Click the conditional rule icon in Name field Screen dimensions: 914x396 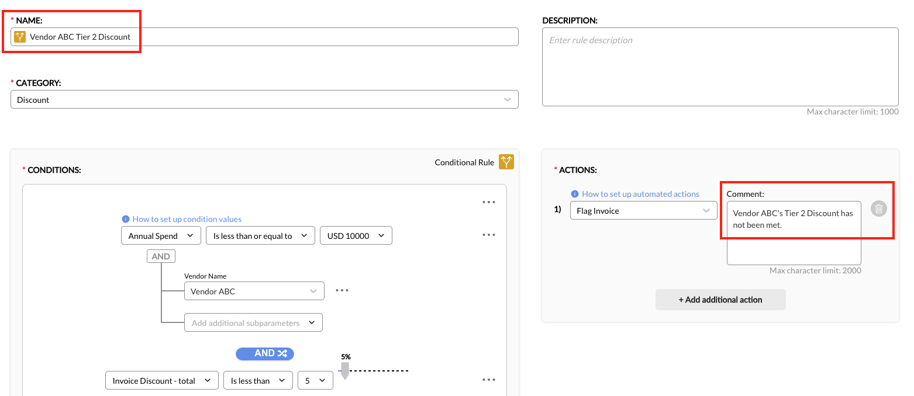pyautogui.click(x=20, y=37)
